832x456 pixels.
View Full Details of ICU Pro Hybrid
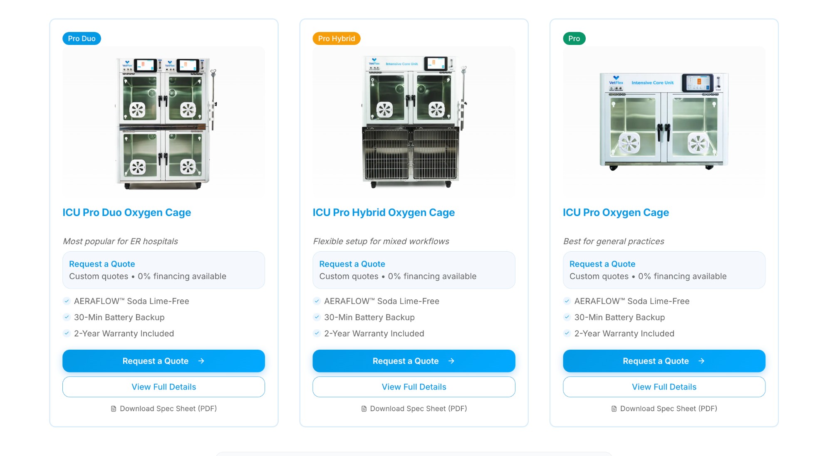tap(414, 387)
